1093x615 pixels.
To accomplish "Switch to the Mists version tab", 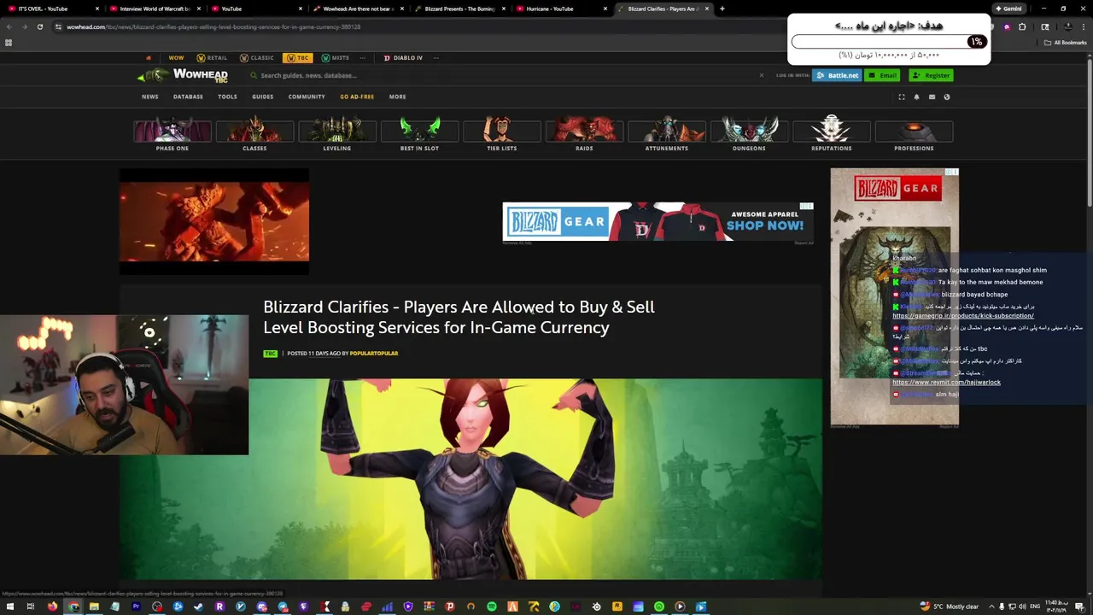I will [x=336, y=58].
